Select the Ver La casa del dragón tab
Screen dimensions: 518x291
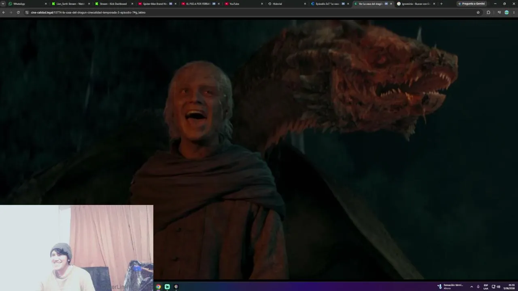click(x=373, y=4)
